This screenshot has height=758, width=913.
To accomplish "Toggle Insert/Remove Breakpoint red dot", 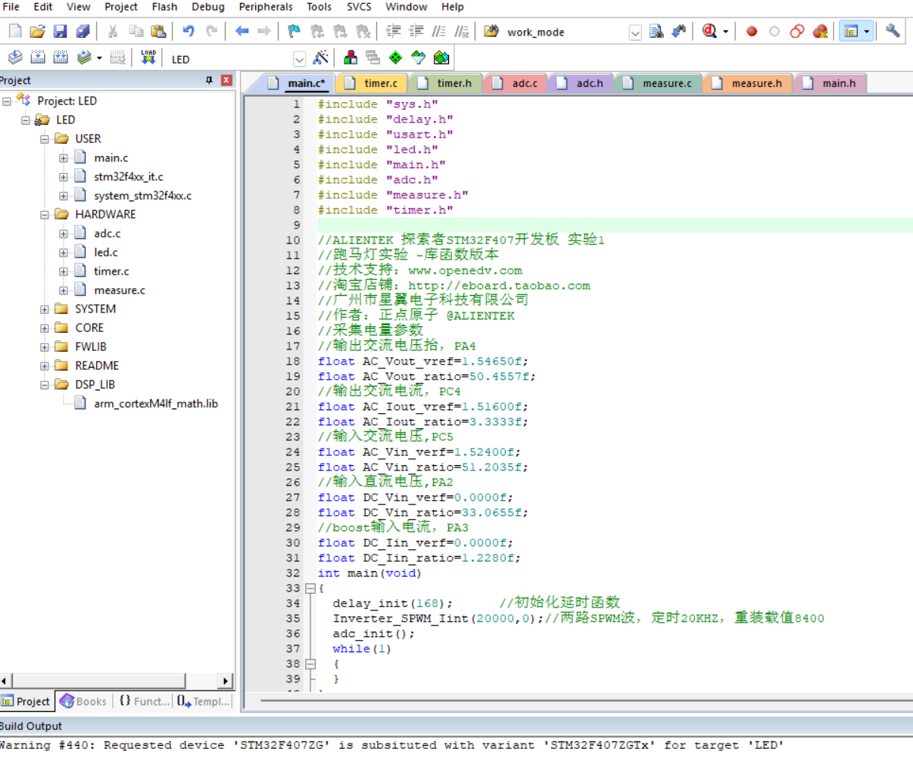I will [x=752, y=31].
